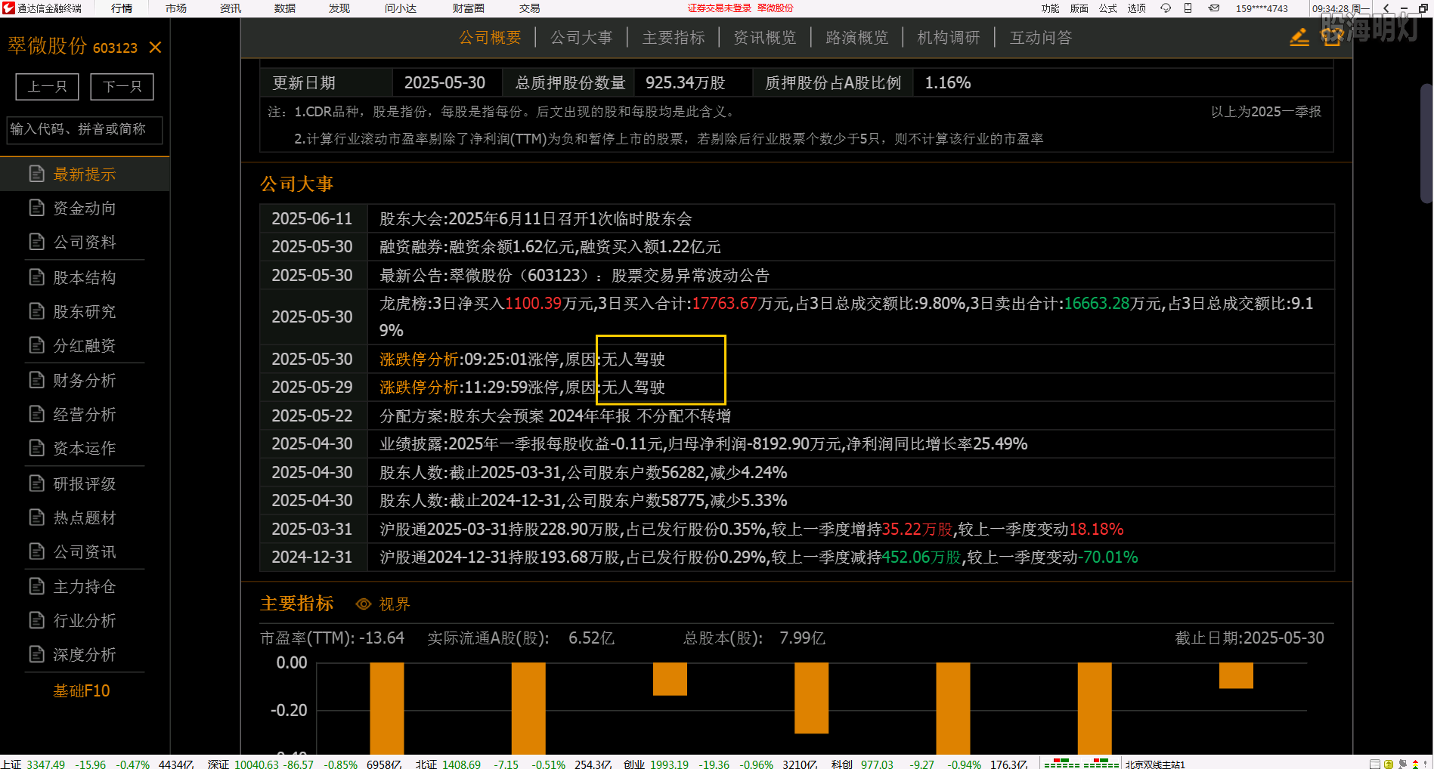Image resolution: width=1434 pixels, height=769 pixels.
Task: Close the 翠微股份 603123 stock panel
Action: [x=156, y=48]
